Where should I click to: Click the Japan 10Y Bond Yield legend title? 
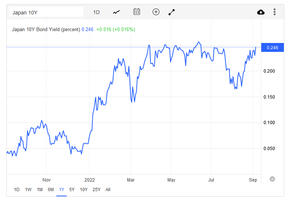click(46, 29)
